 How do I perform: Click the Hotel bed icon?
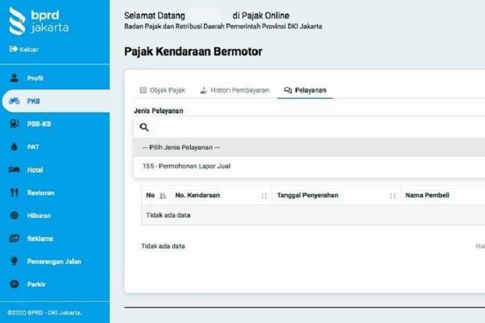14,170
